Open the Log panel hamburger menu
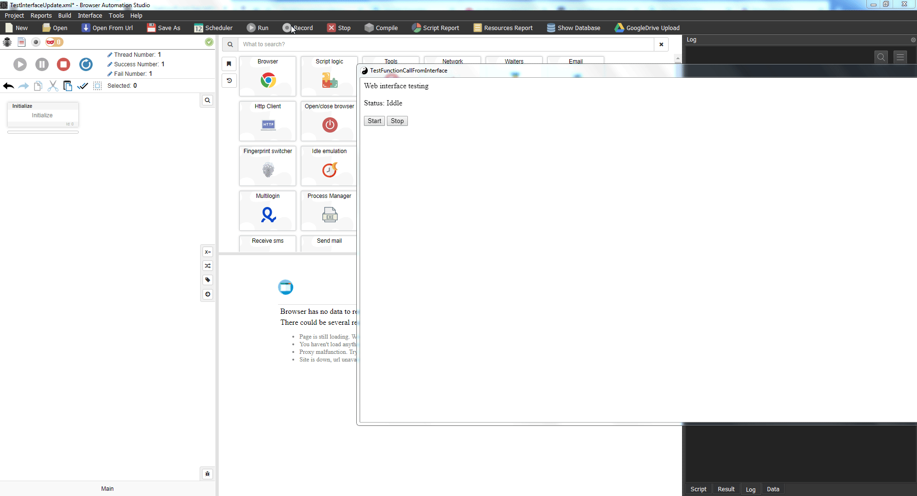Image resolution: width=917 pixels, height=496 pixels. point(900,57)
